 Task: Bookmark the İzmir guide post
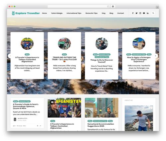point(38,126)
